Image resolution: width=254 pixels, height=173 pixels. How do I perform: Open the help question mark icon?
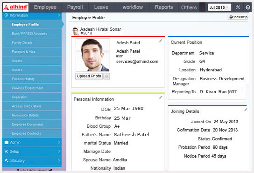click(x=247, y=7)
